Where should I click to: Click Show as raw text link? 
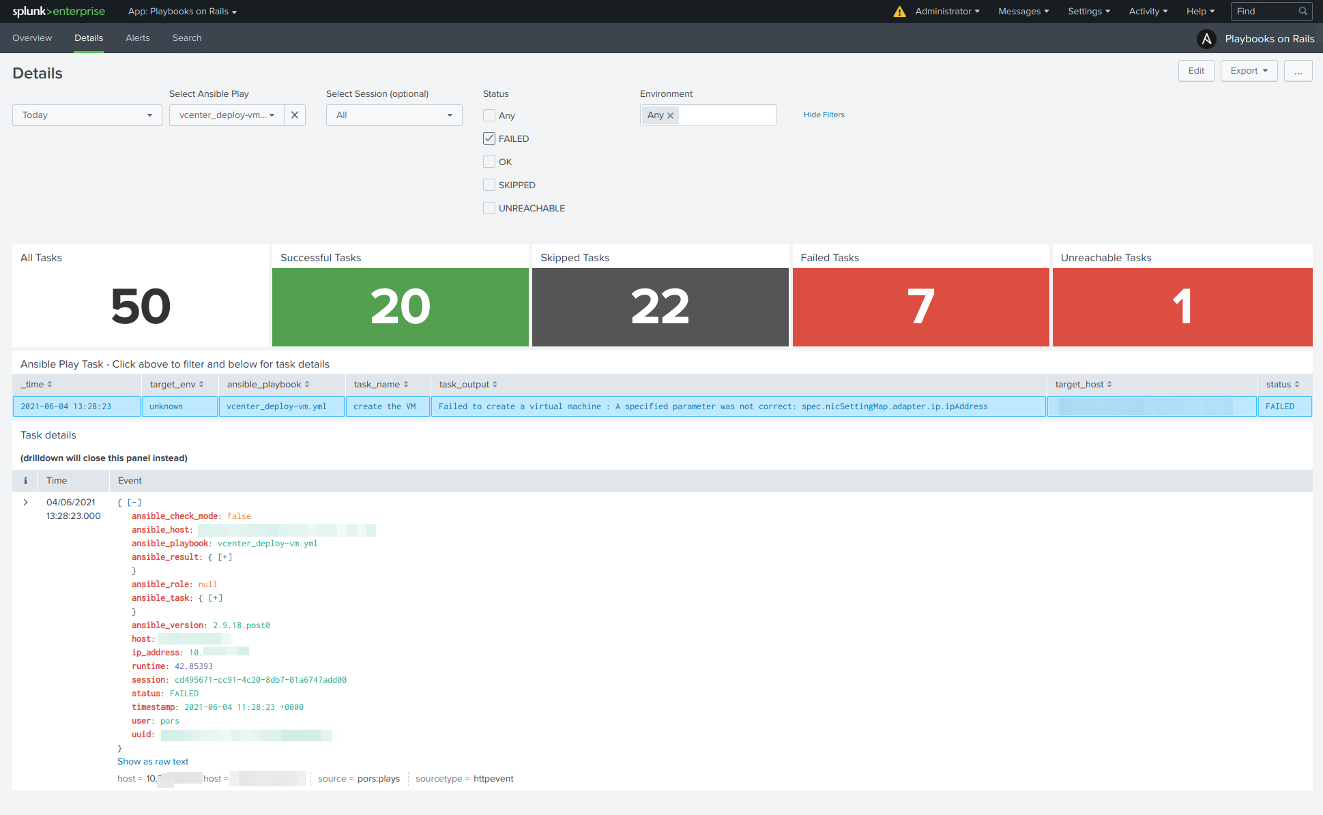(153, 762)
